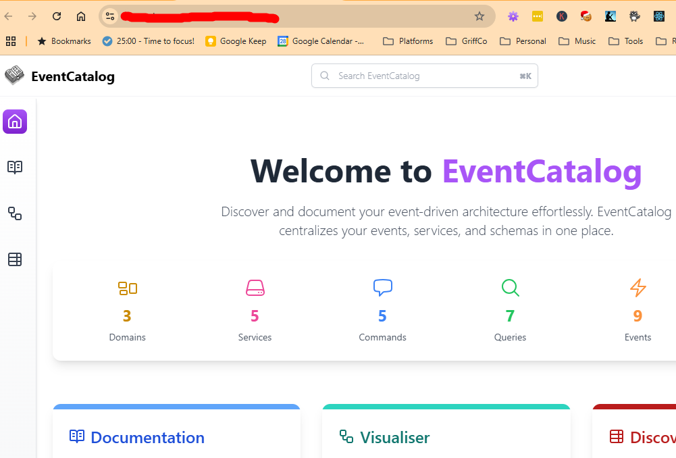
Task: Click the browser home button
Action: click(80, 16)
